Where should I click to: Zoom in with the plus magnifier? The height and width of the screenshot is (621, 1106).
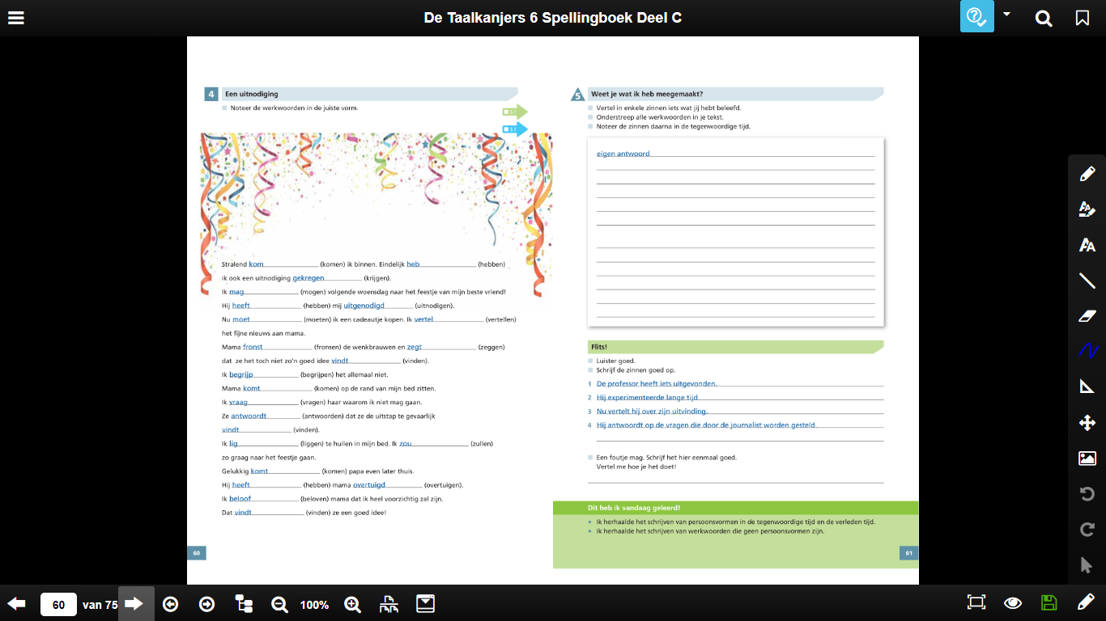[x=352, y=604]
